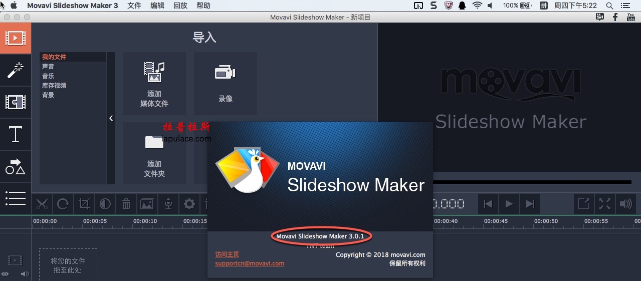This screenshot has height=281, width=641.
Task: Open the Apple menu
Action: point(14,6)
